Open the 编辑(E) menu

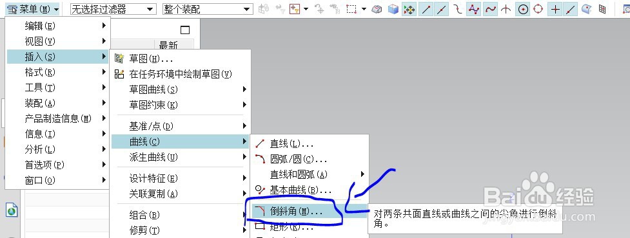pos(58,26)
